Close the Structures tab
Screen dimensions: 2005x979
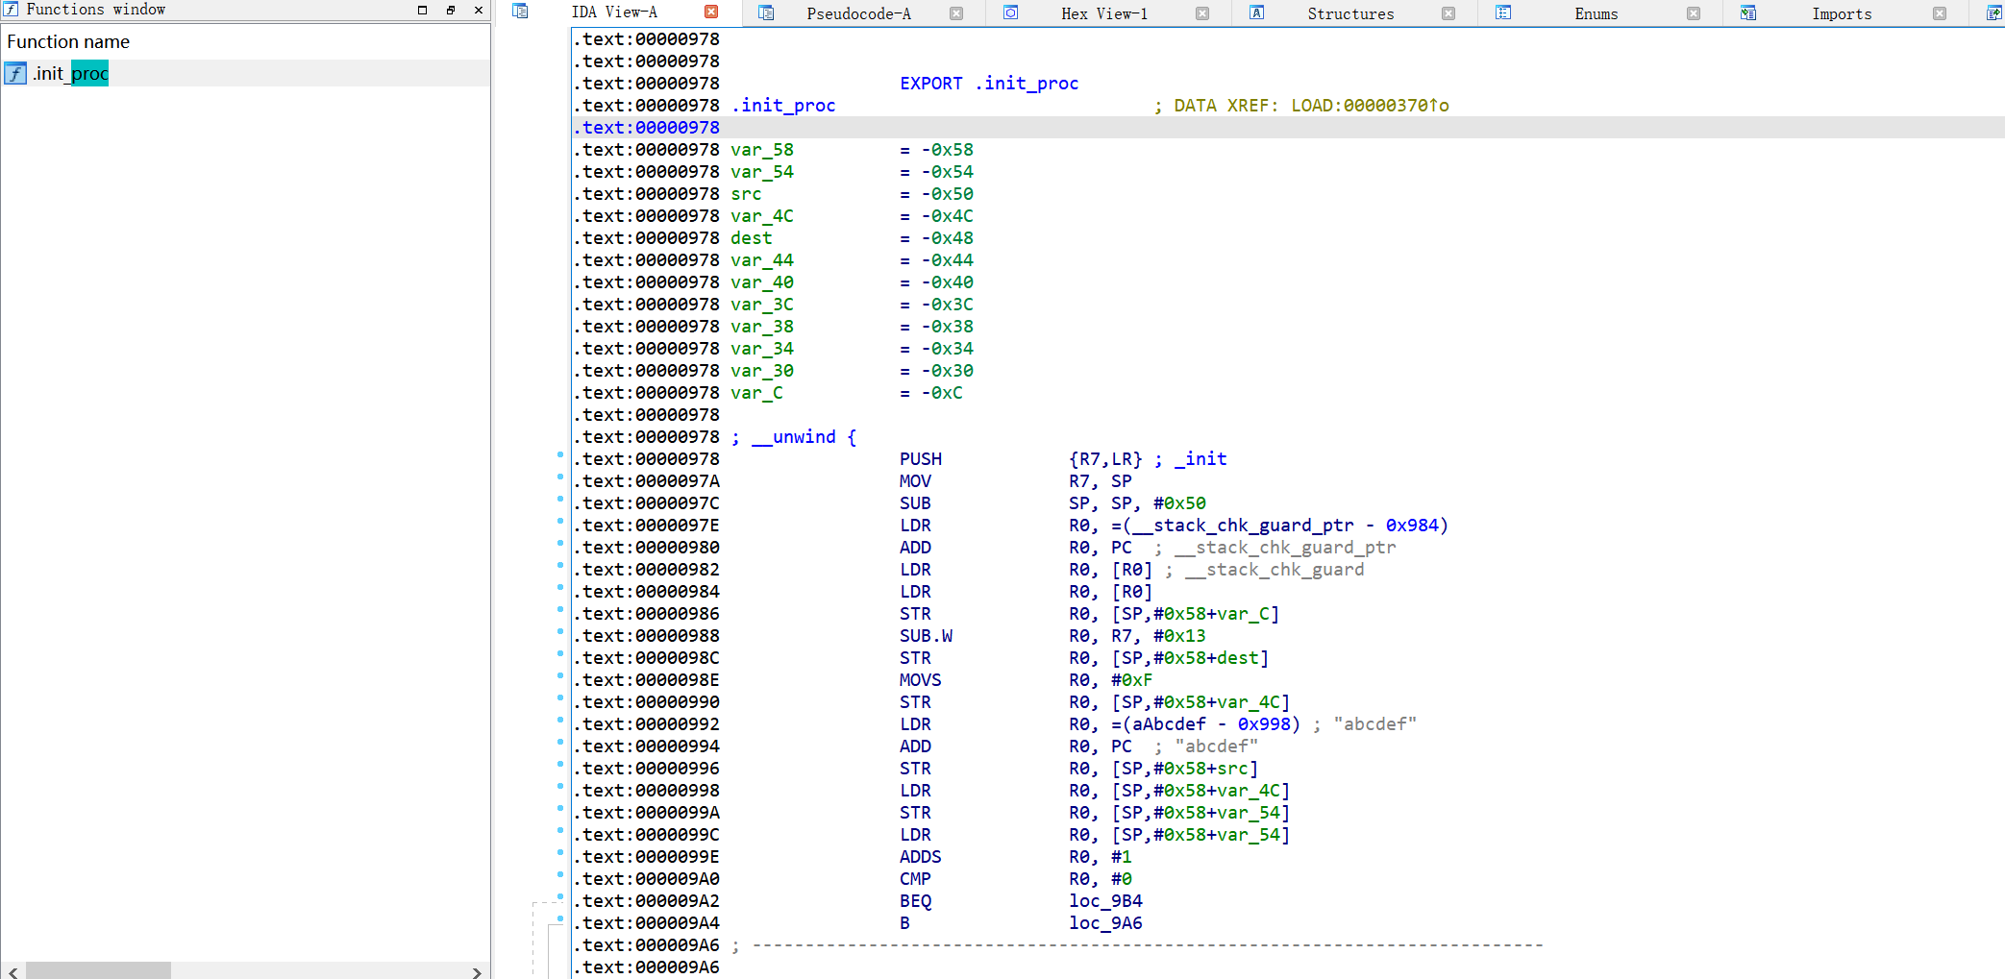[x=1448, y=13]
